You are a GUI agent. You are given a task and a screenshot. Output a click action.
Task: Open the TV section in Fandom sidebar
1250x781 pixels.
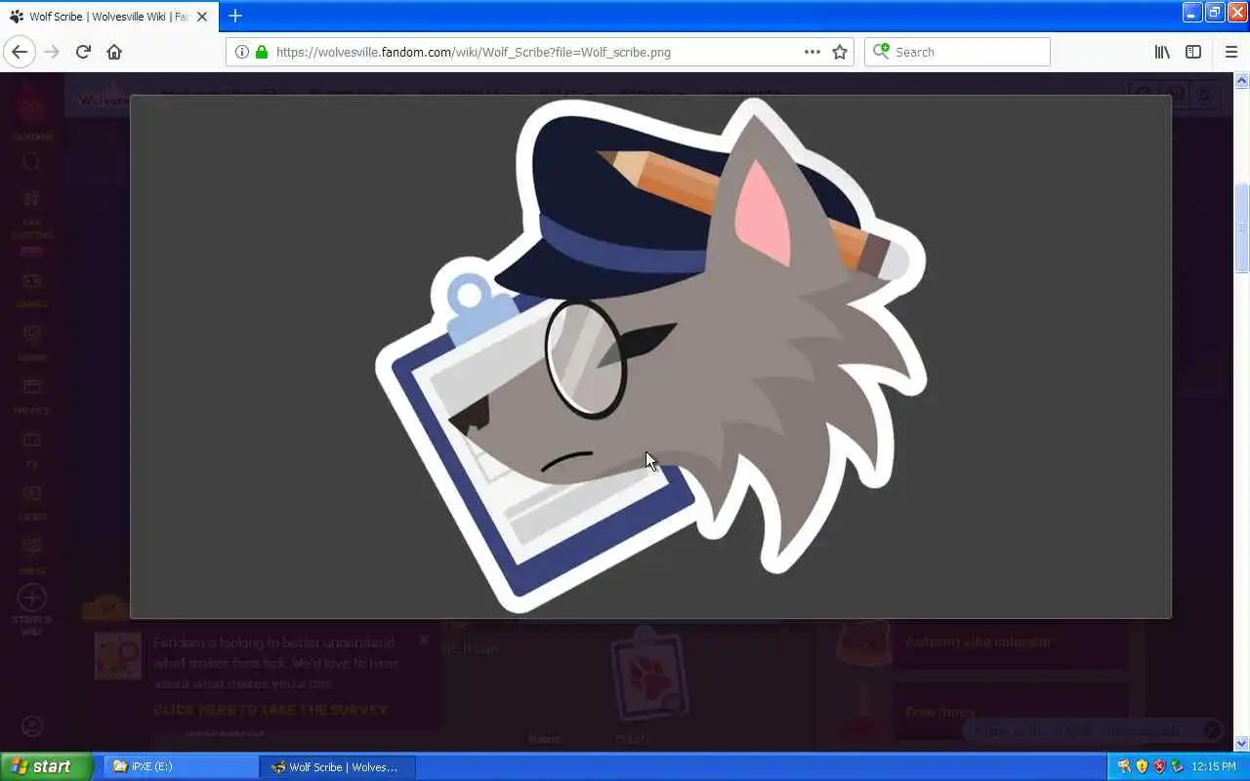(x=31, y=449)
